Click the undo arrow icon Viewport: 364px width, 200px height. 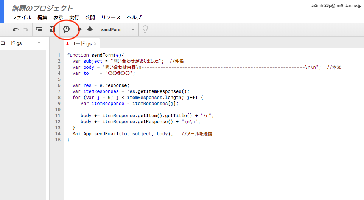click(x=16, y=29)
